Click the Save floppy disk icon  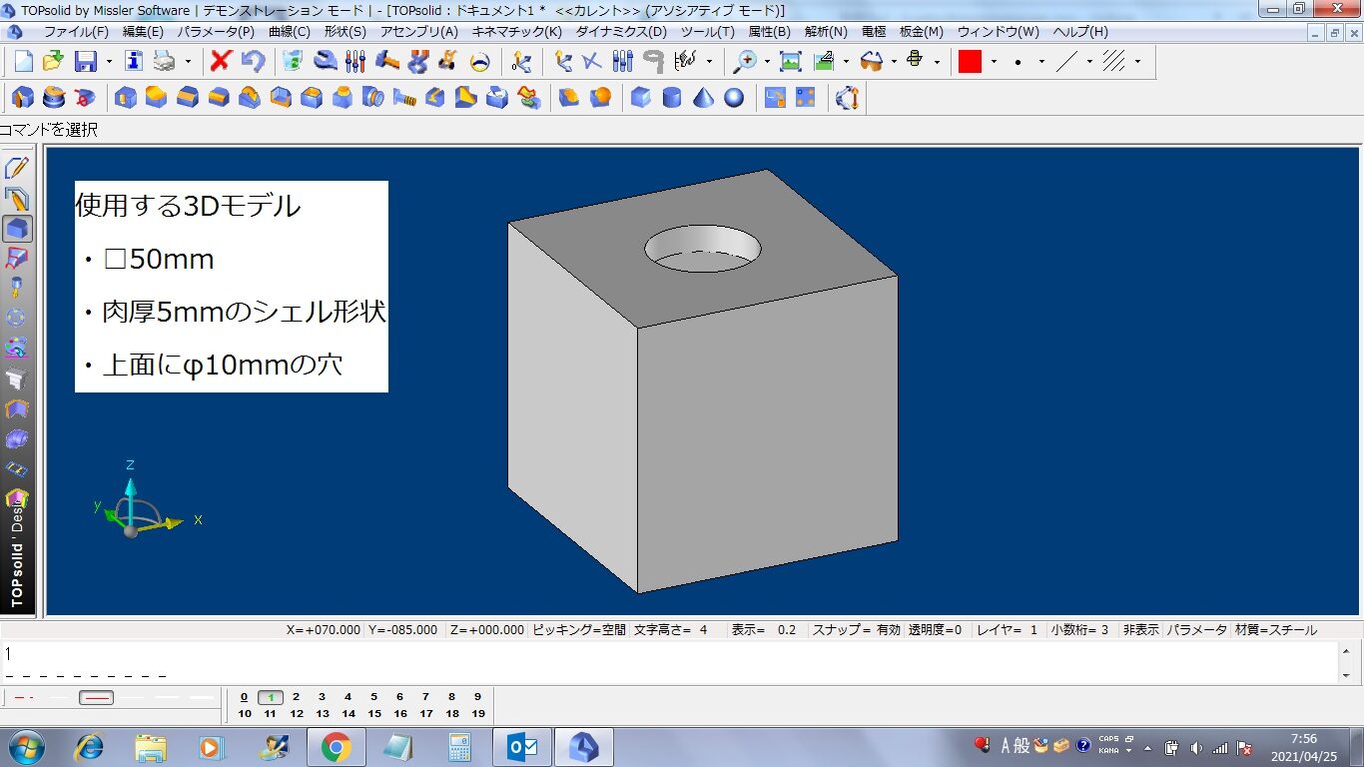coord(86,61)
